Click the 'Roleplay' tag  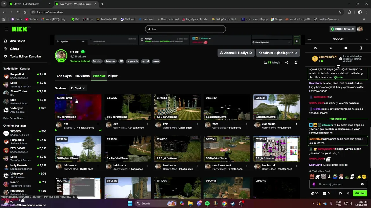tap(110, 61)
